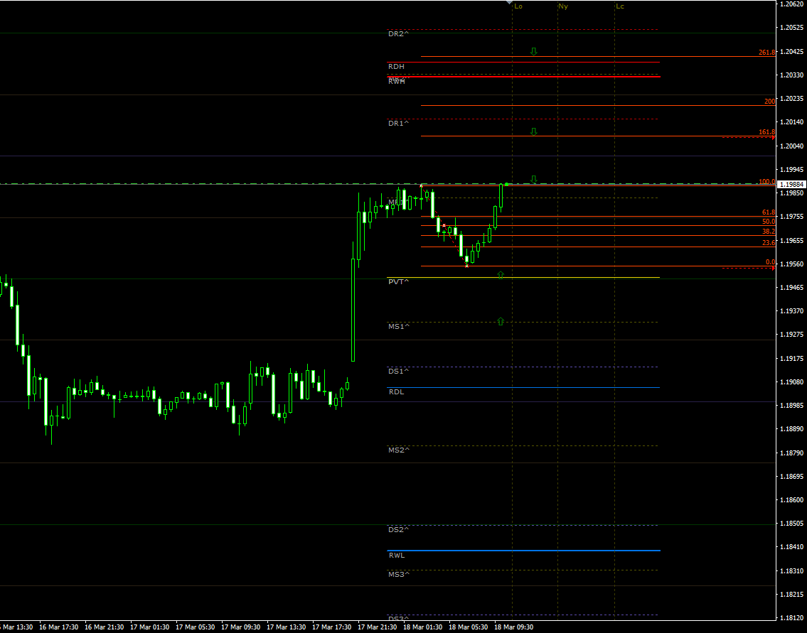Select the Ny session marker label
Viewport: 807px width, 633px height.
(x=563, y=6)
